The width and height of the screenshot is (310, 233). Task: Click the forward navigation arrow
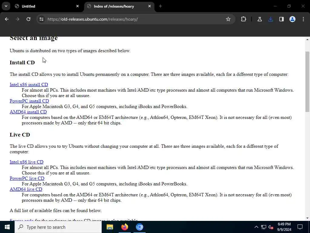pos(18,19)
